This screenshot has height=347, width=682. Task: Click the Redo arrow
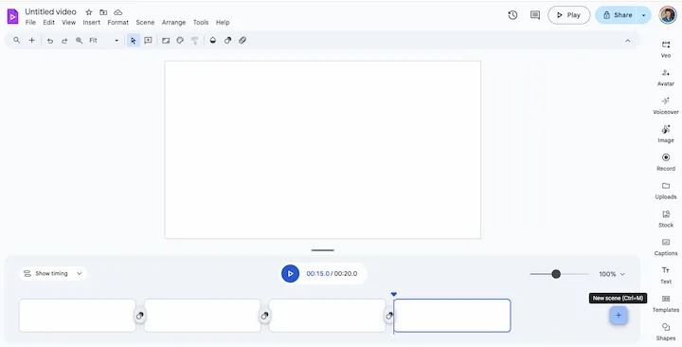point(64,41)
